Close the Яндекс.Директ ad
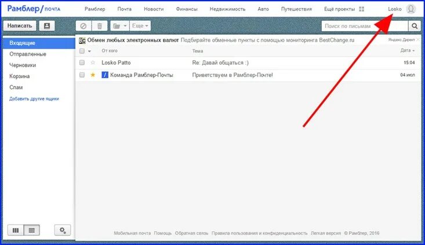425x245 pixels. [418, 39]
